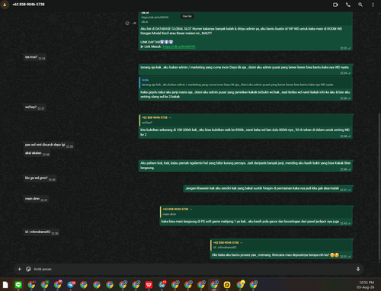Select incoming message 'akal akalan'
Viewport: 381px width, 291px height.
(37, 153)
